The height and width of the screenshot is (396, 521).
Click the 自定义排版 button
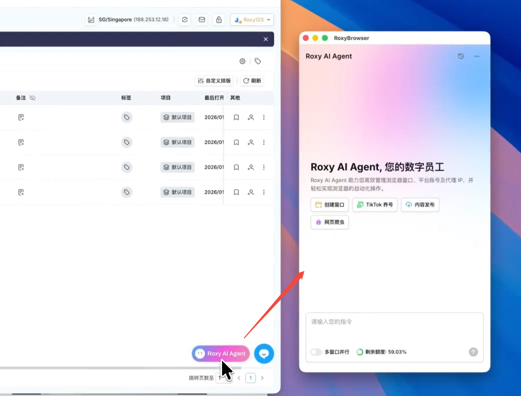tap(214, 81)
